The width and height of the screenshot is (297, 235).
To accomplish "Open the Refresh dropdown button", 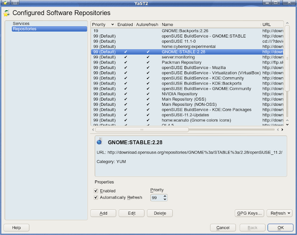I will tap(280, 213).
